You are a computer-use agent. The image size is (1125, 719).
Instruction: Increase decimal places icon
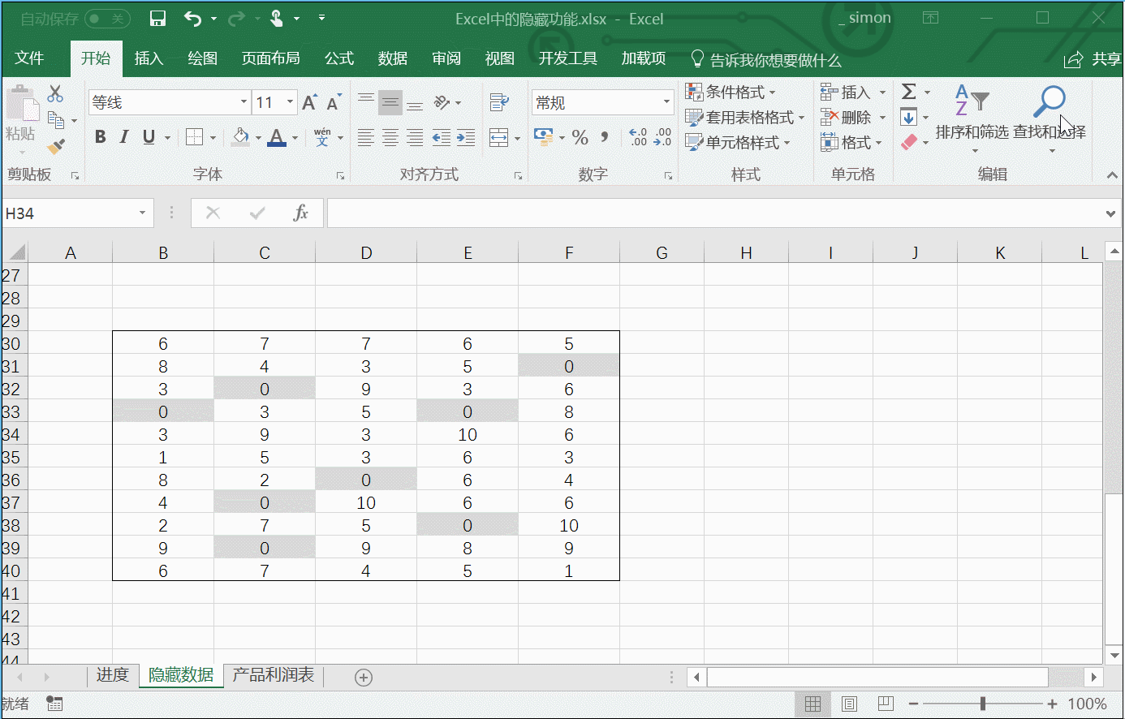[x=639, y=137]
